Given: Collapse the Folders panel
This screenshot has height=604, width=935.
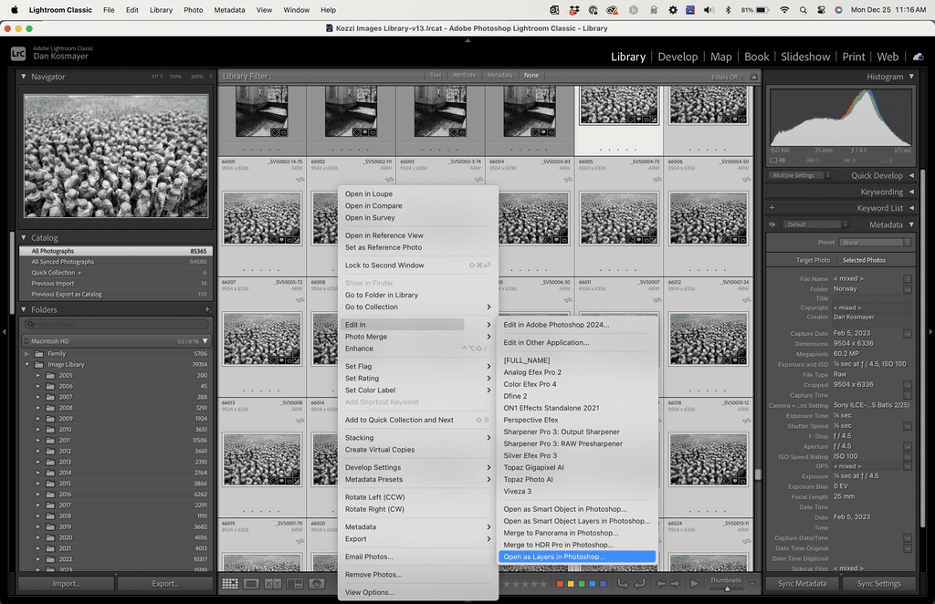Looking at the screenshot, I should 24,309.
